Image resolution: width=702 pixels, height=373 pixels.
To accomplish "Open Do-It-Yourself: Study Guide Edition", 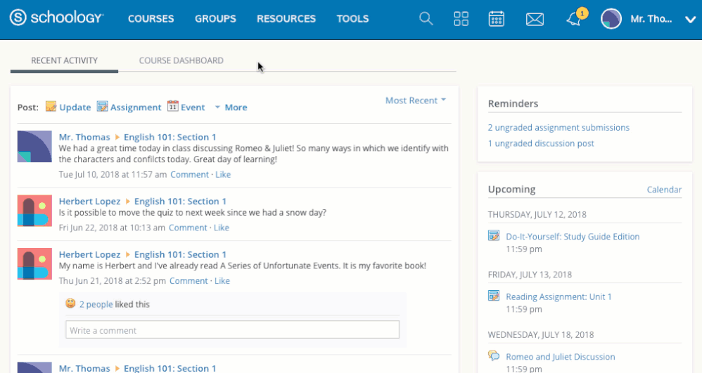I will click(x=573, y=237).
